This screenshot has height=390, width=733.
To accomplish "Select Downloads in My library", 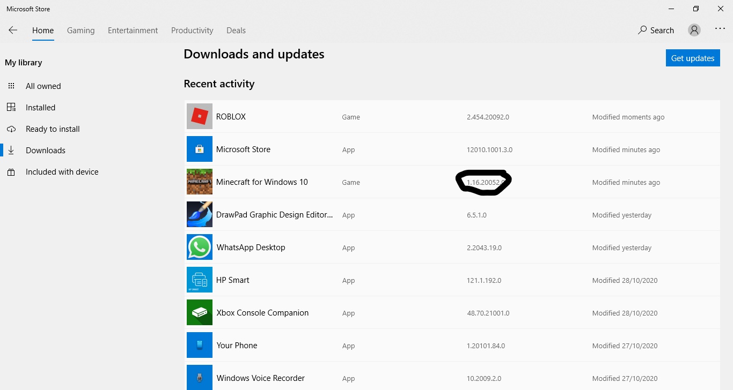I will [x=46, y=151].
